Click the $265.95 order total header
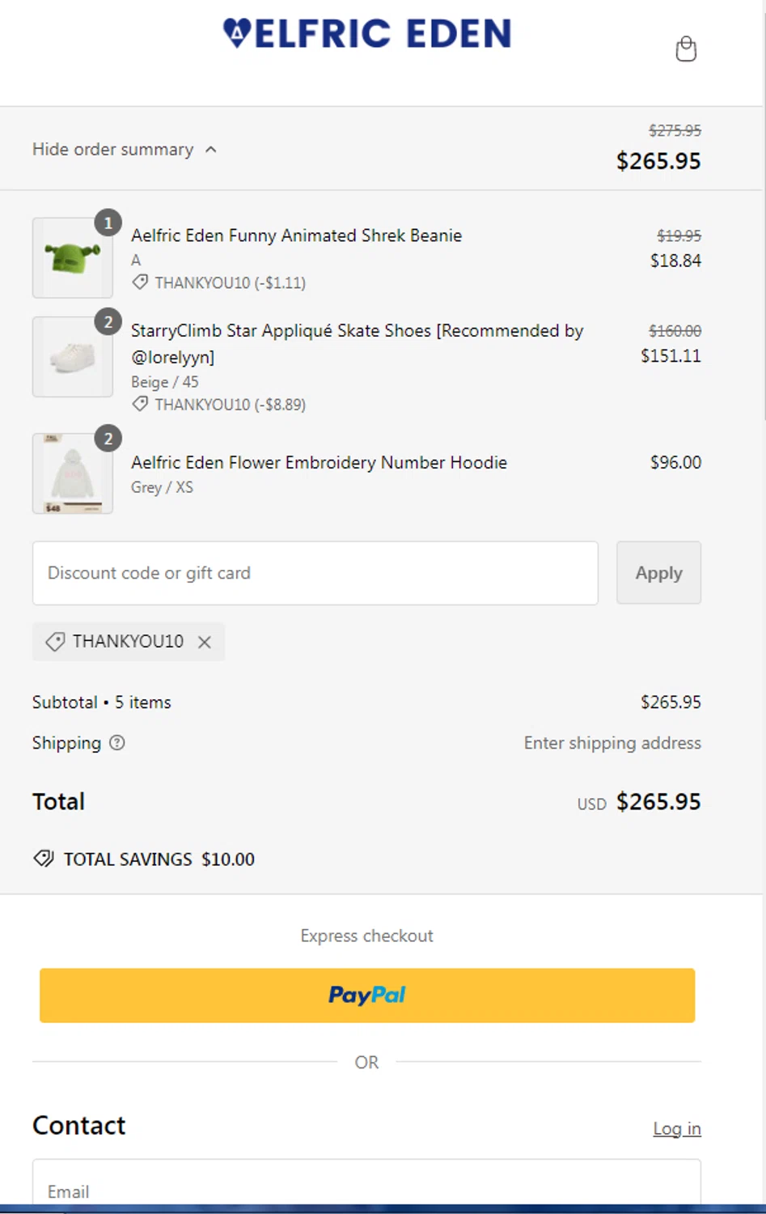The height and width of the screenshot is (1214, 766). pos(658,161)
